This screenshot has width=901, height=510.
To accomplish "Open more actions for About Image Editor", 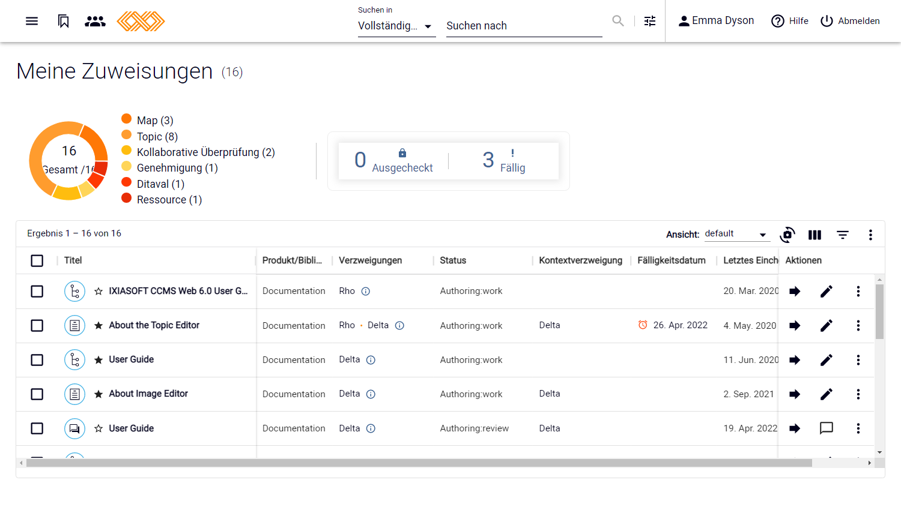I will click(858, 394).
